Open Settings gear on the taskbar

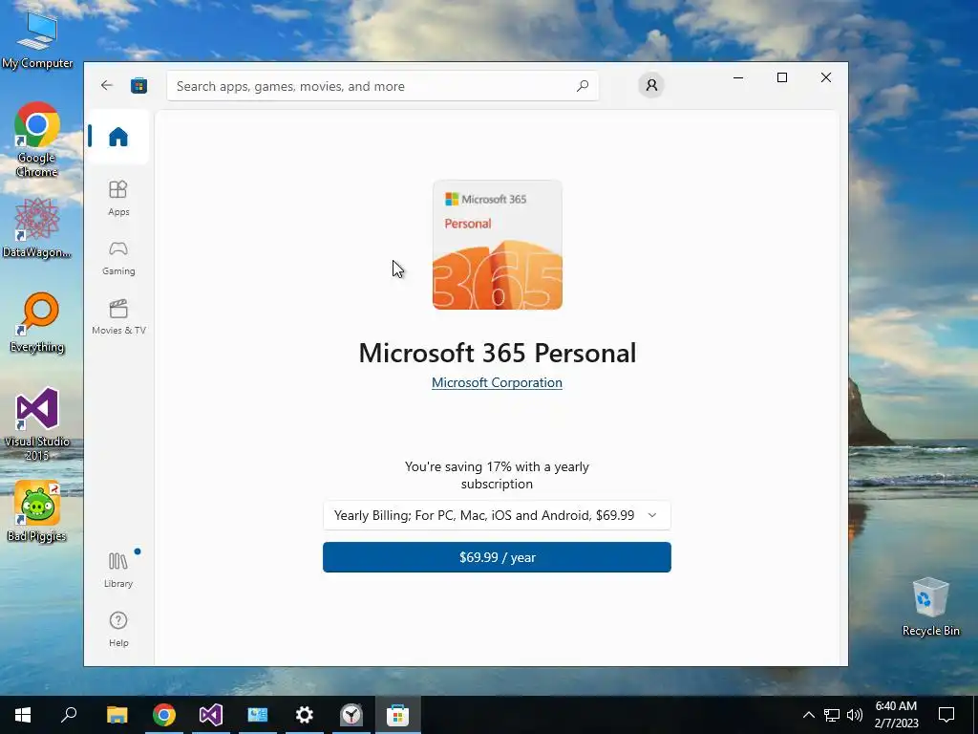click(305, 715)
